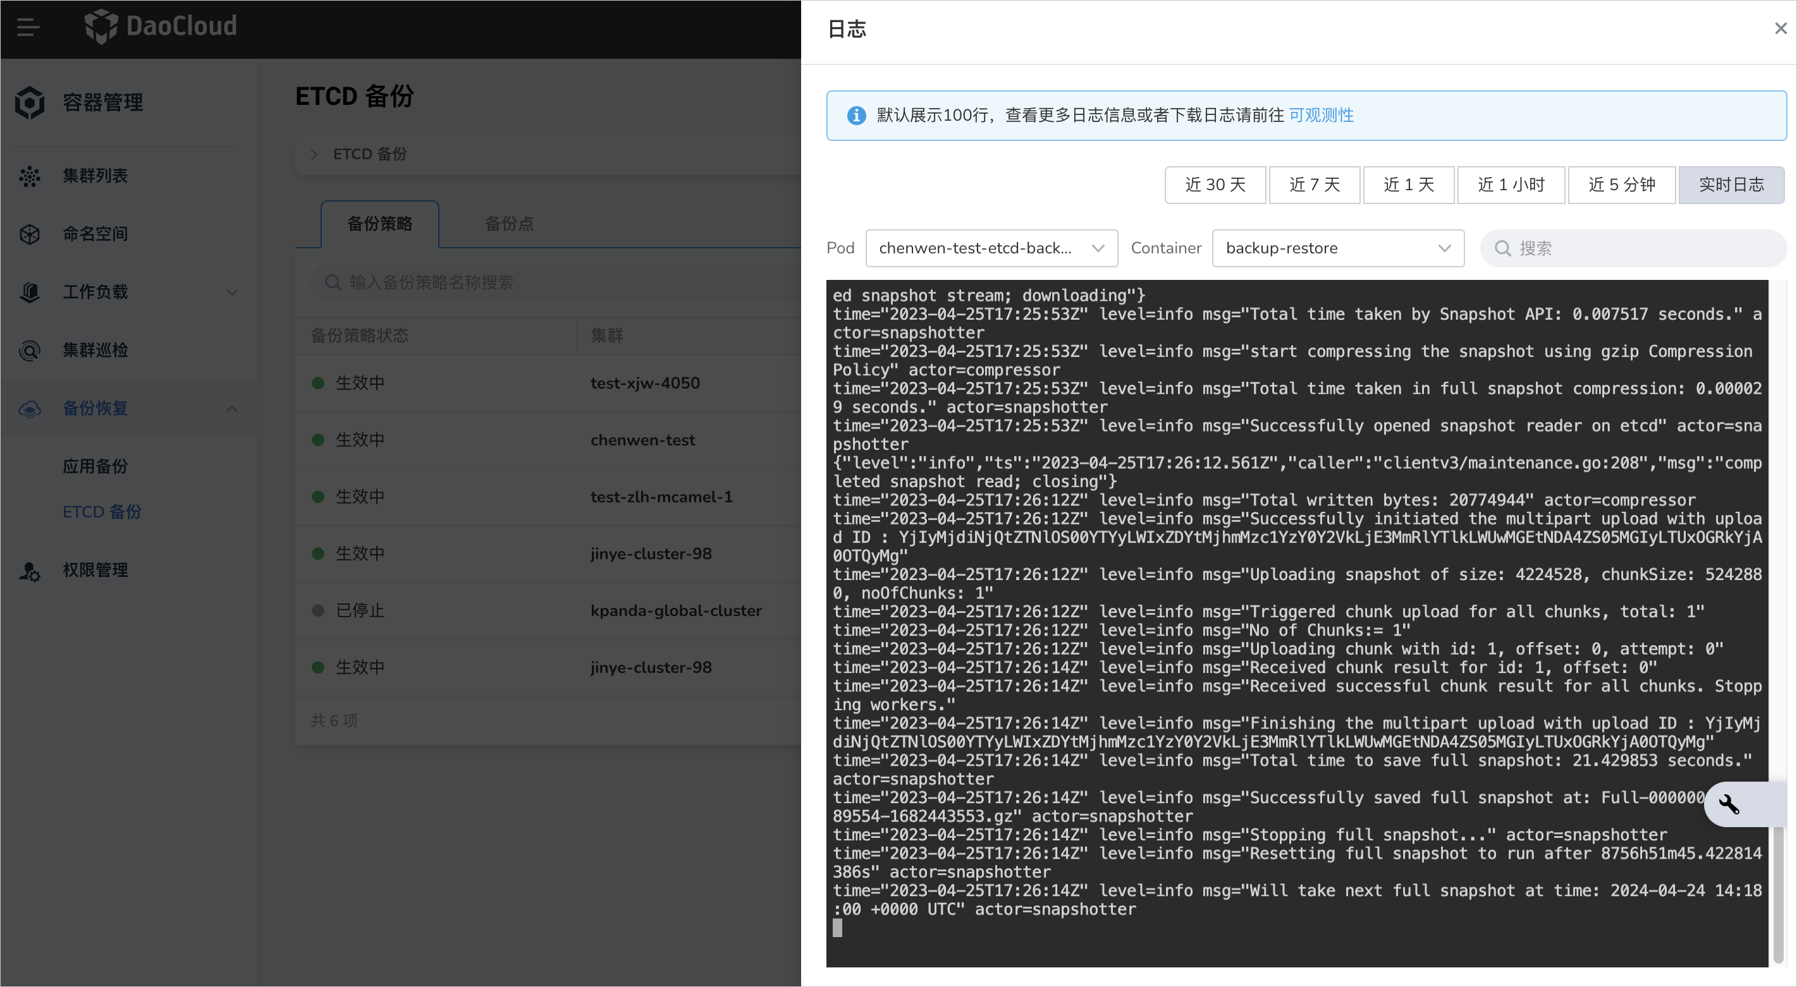1797x987 pixels.
Task: Open the Container backup-restore dropdown
Action: 1338,248
